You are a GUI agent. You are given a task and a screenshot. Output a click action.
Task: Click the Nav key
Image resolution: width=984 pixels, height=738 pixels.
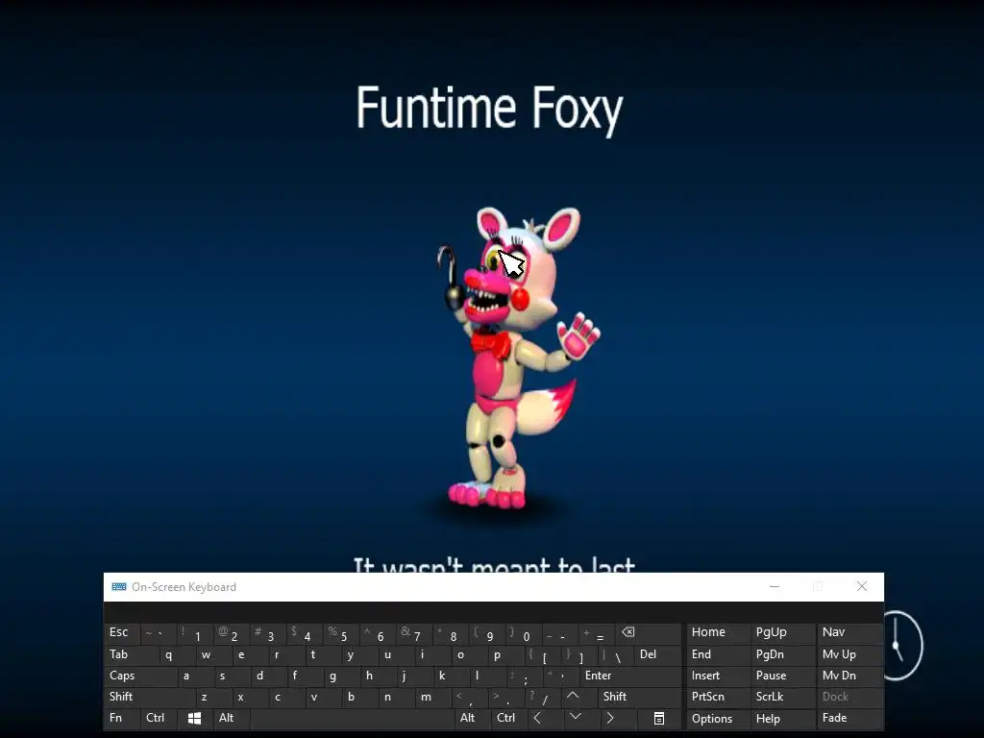click(x=849, y=632)
